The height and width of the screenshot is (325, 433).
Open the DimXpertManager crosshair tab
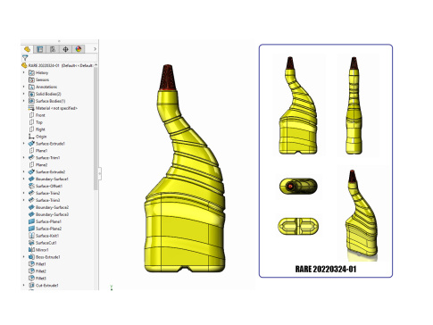pos(65,49)
